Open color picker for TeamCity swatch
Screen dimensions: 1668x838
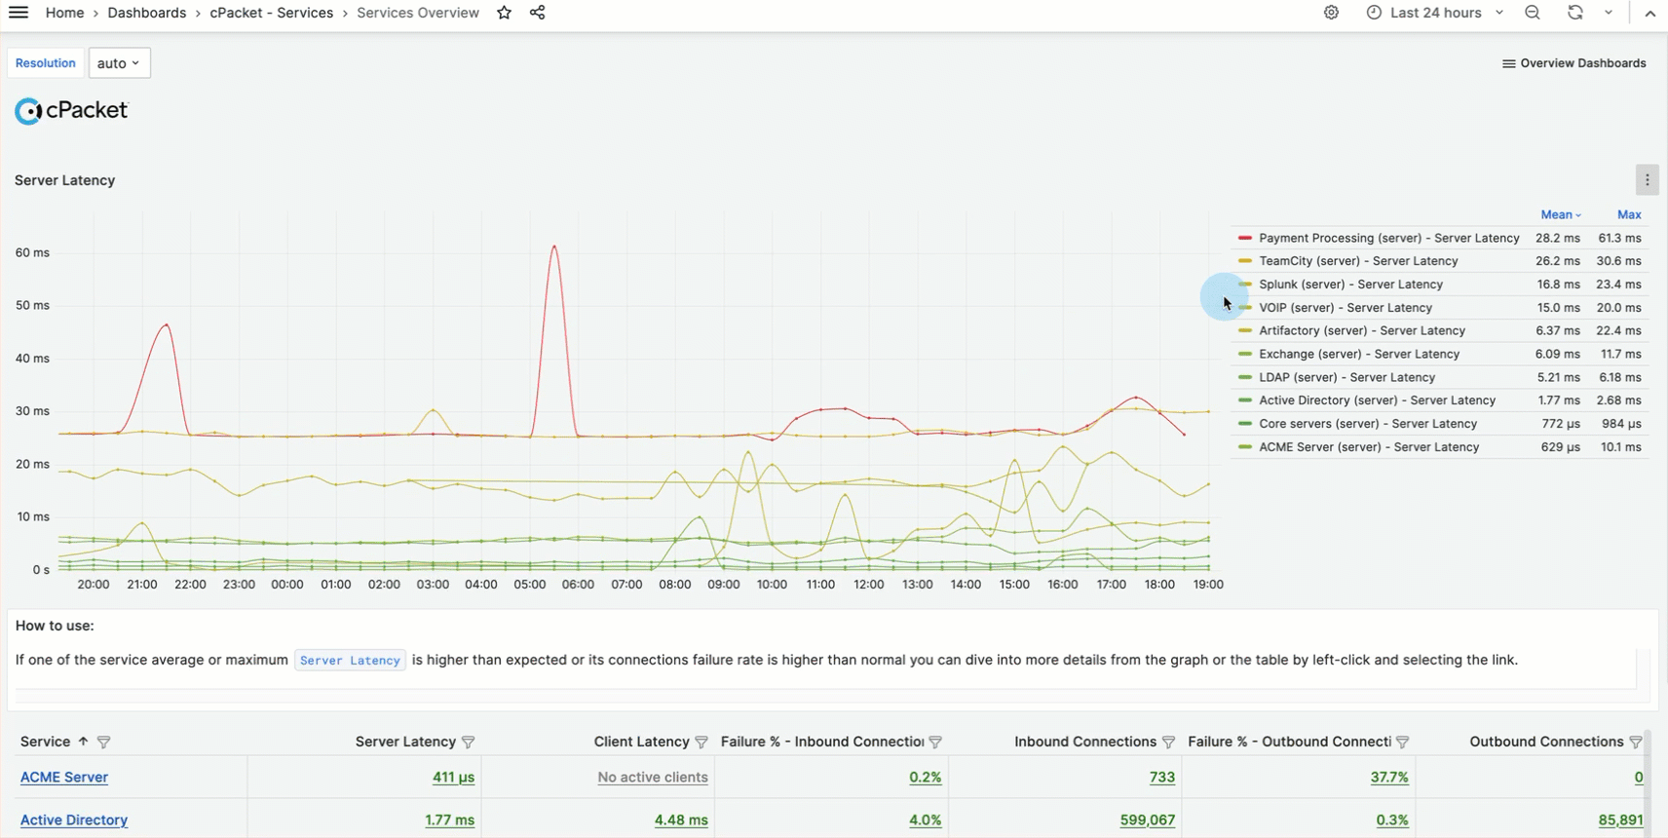1244,261
